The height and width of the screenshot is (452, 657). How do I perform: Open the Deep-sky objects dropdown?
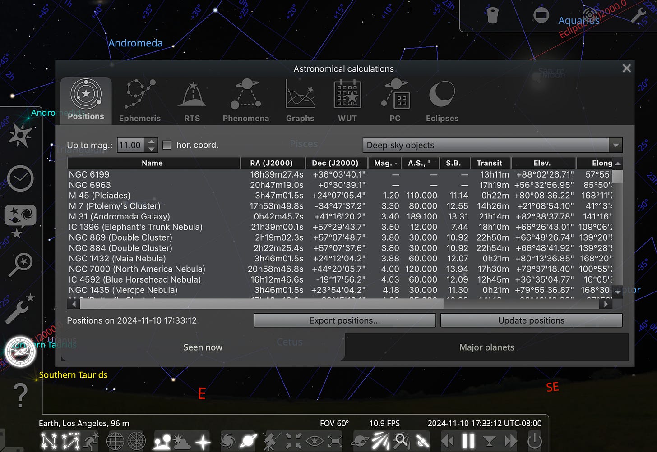click(493, 145)
